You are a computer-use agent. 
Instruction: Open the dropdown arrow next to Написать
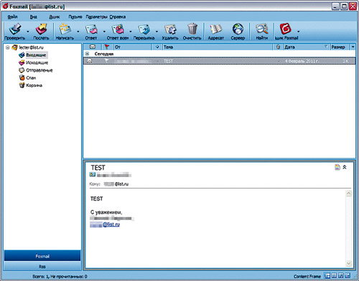[78, 32]
